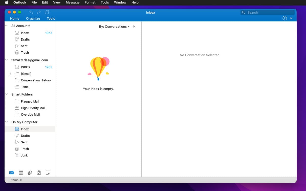
Task: Click the Print icon in the toolbar
Action: (x=47, y=12)
